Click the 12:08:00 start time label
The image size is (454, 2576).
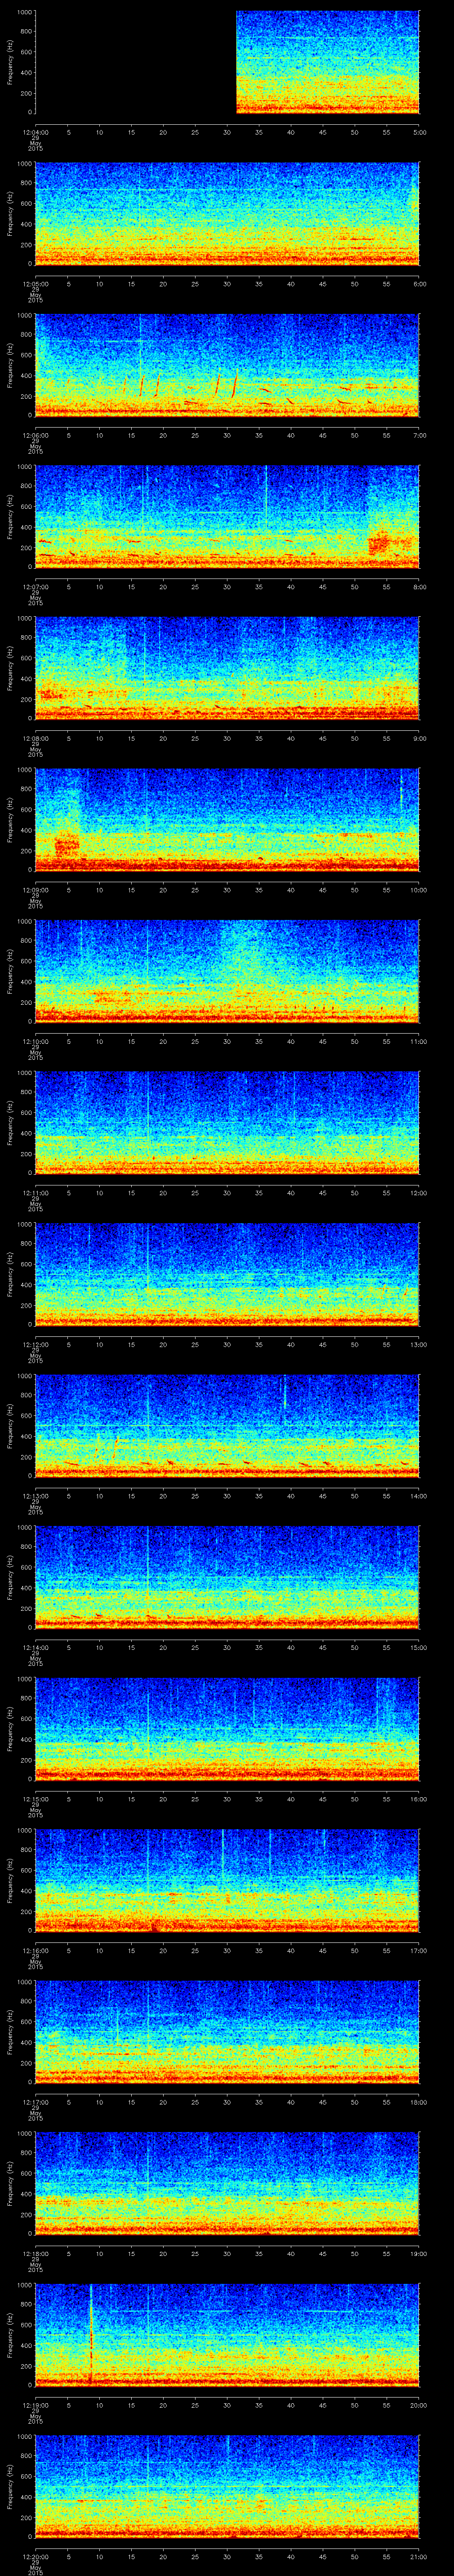(35, 738)
